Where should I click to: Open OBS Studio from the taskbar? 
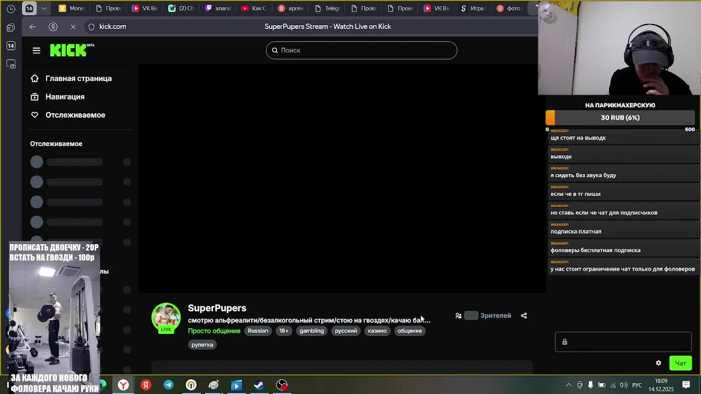coord(282,385)
